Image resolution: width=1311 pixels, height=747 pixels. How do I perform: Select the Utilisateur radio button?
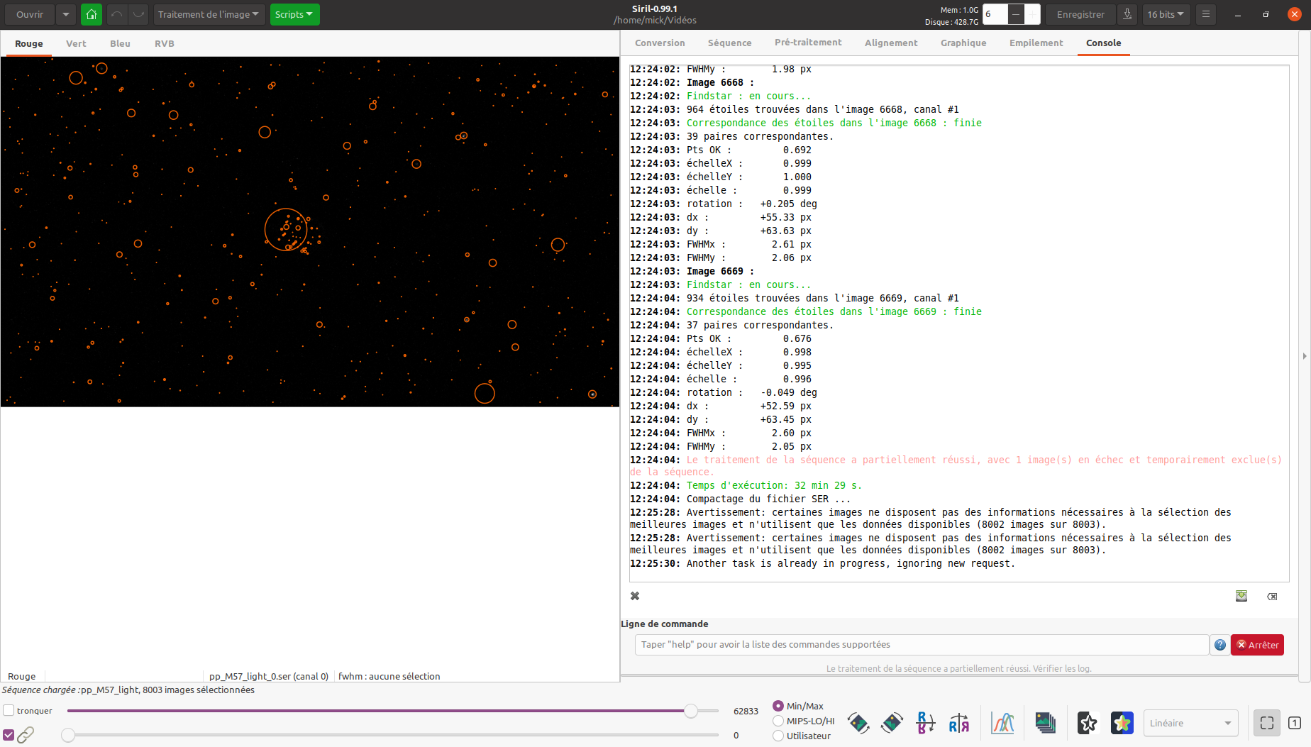pos(778,736)
